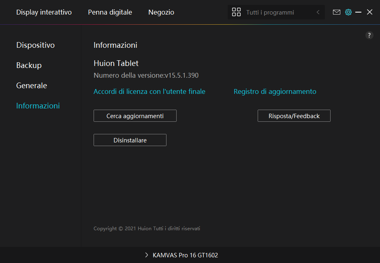This screenshot has height=263, width=380.
Task: Switch to the Display interattivo tab
Action: (x=44, y=12)
